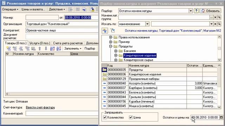Open the Действия menu

[57, 9]
